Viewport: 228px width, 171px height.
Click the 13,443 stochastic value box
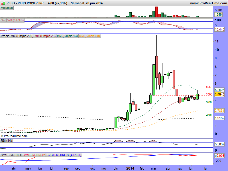[219, 29]
